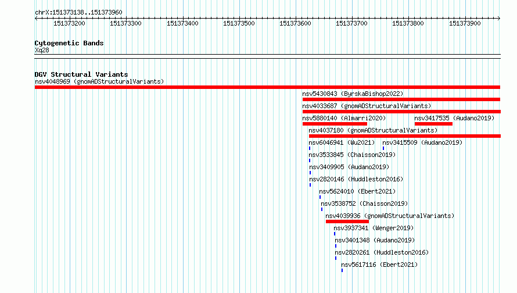Select the nsv4048969 red variant bar
Image resolution: width=517 pixels, height=293 pixels.
267,87
